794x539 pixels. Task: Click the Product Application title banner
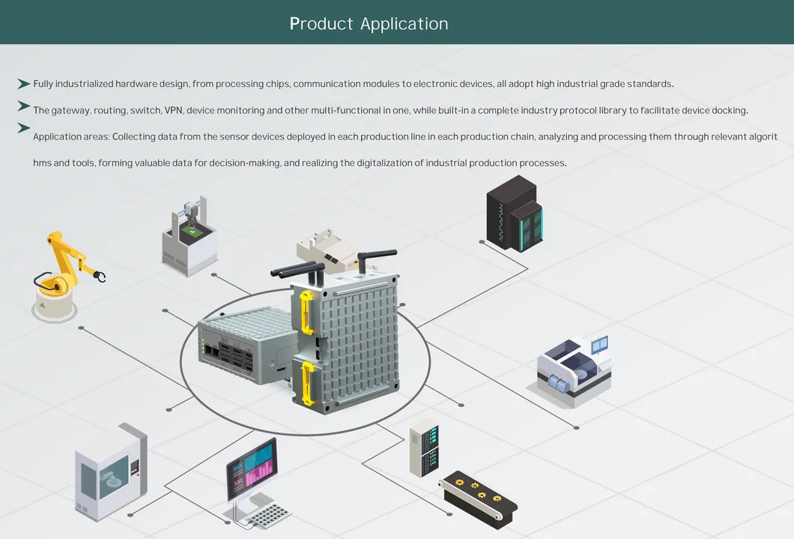(369, 23)
